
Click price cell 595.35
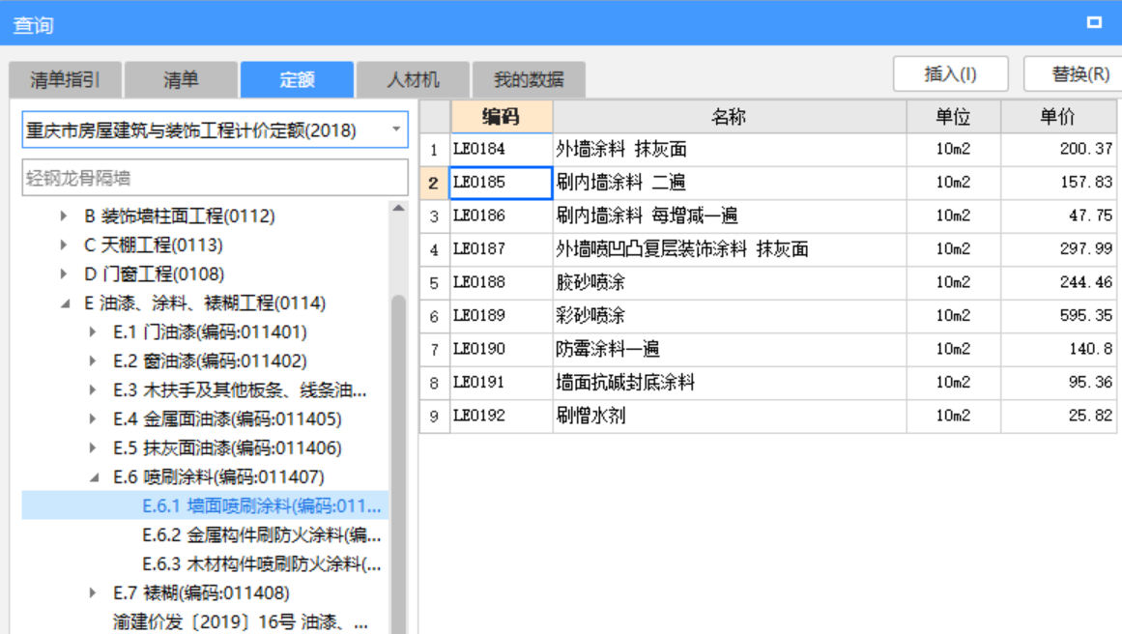pyautogui.click(x=1058, y=316)
